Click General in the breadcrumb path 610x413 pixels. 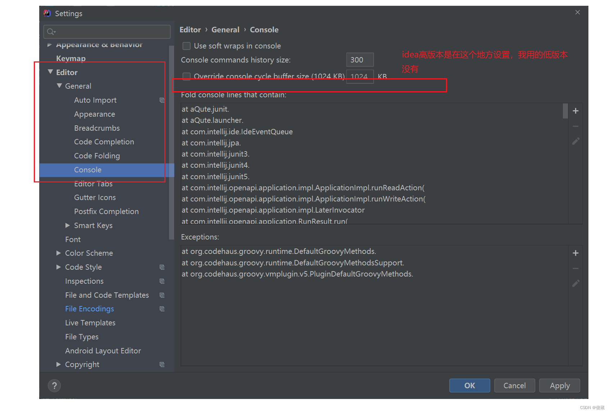tap(226, 30)
